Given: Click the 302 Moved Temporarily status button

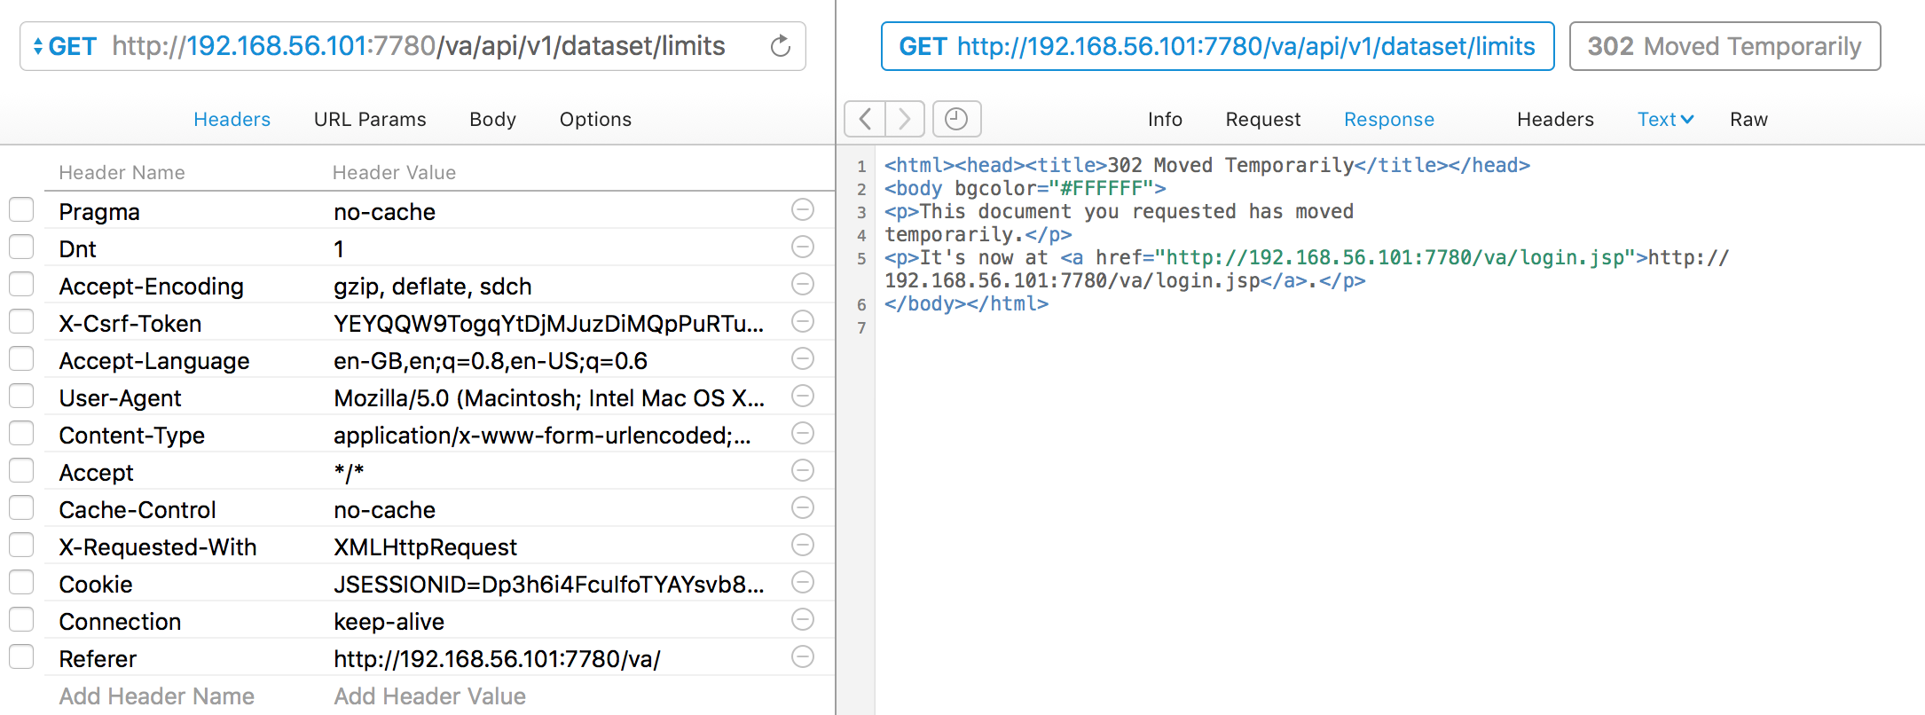Looking at the screenshot, I should pos(1724,46).
